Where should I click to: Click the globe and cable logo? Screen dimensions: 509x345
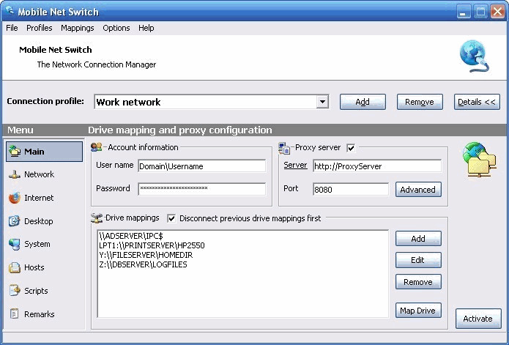pyautogui.click(x=474, y=56)
